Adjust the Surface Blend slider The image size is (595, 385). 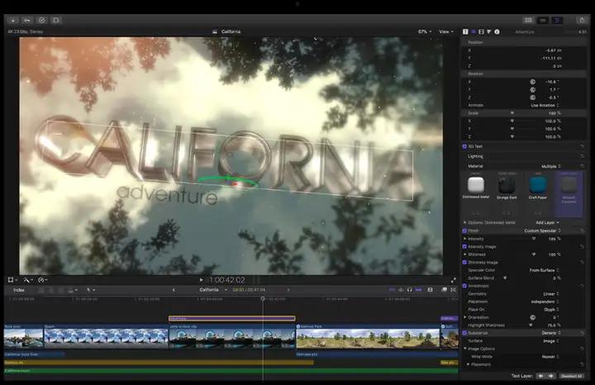[x=505, y=278]
